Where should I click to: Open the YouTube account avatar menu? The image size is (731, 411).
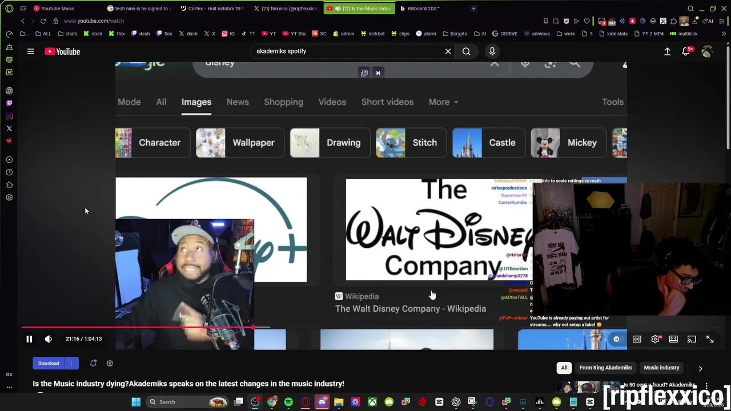click(707, 51)
